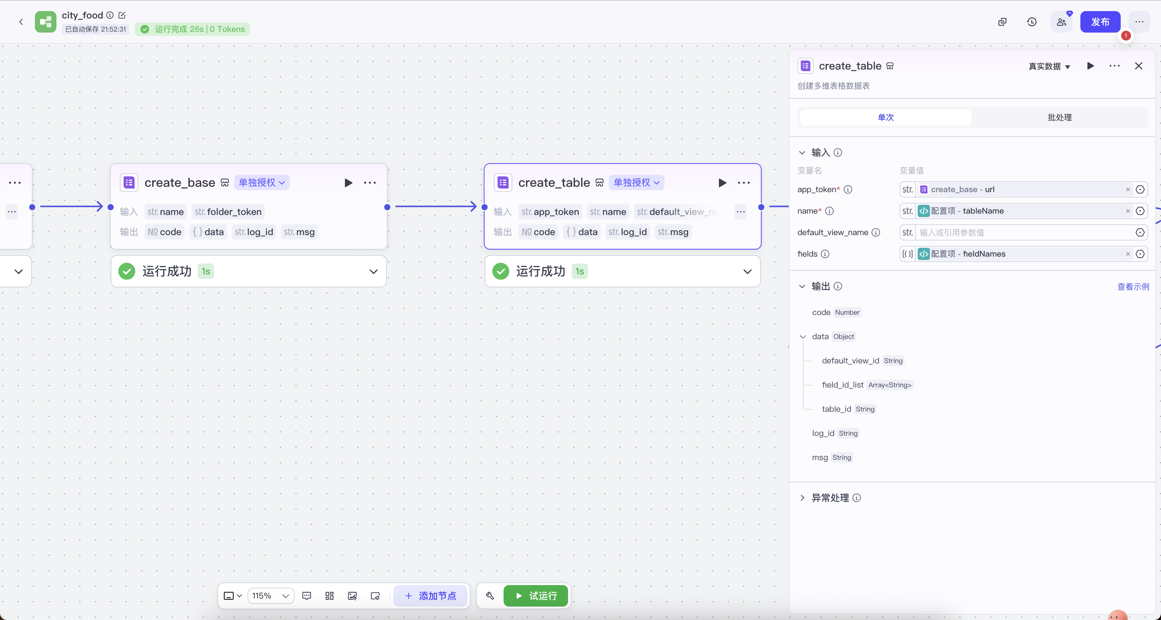Expand create_base 运行成功 result panel
The image size is (1161, 620).
373,271
